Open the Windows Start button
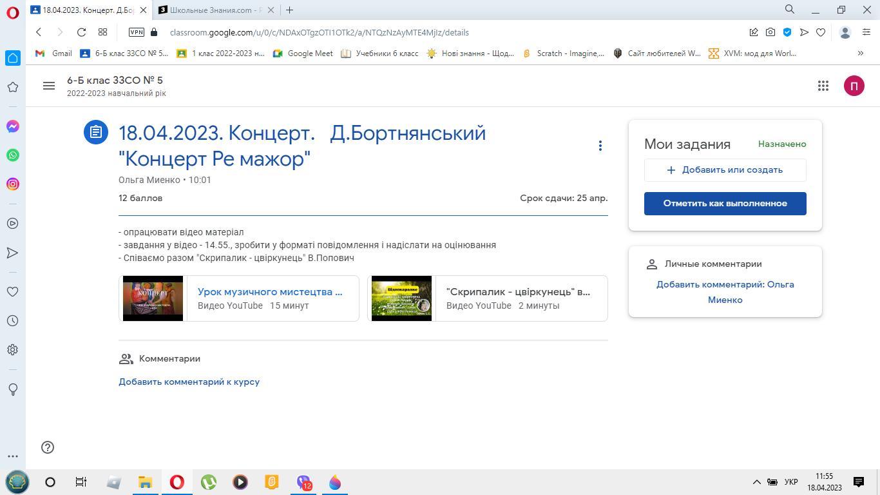The height and width of the screenshot is (495, 880). (x=17, y=482)
